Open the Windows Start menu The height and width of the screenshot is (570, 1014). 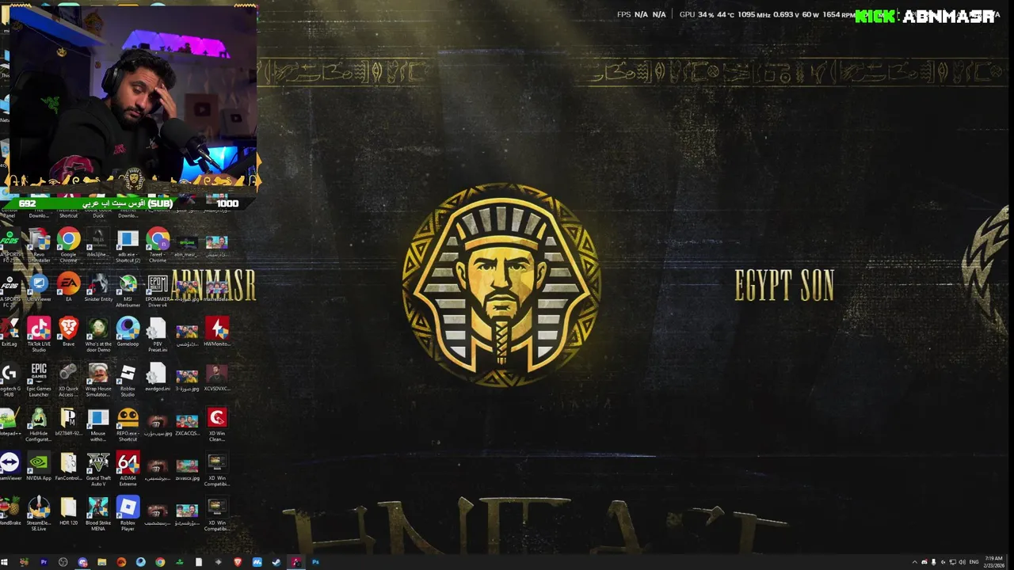pyautogui.click(x=5, y=562)
